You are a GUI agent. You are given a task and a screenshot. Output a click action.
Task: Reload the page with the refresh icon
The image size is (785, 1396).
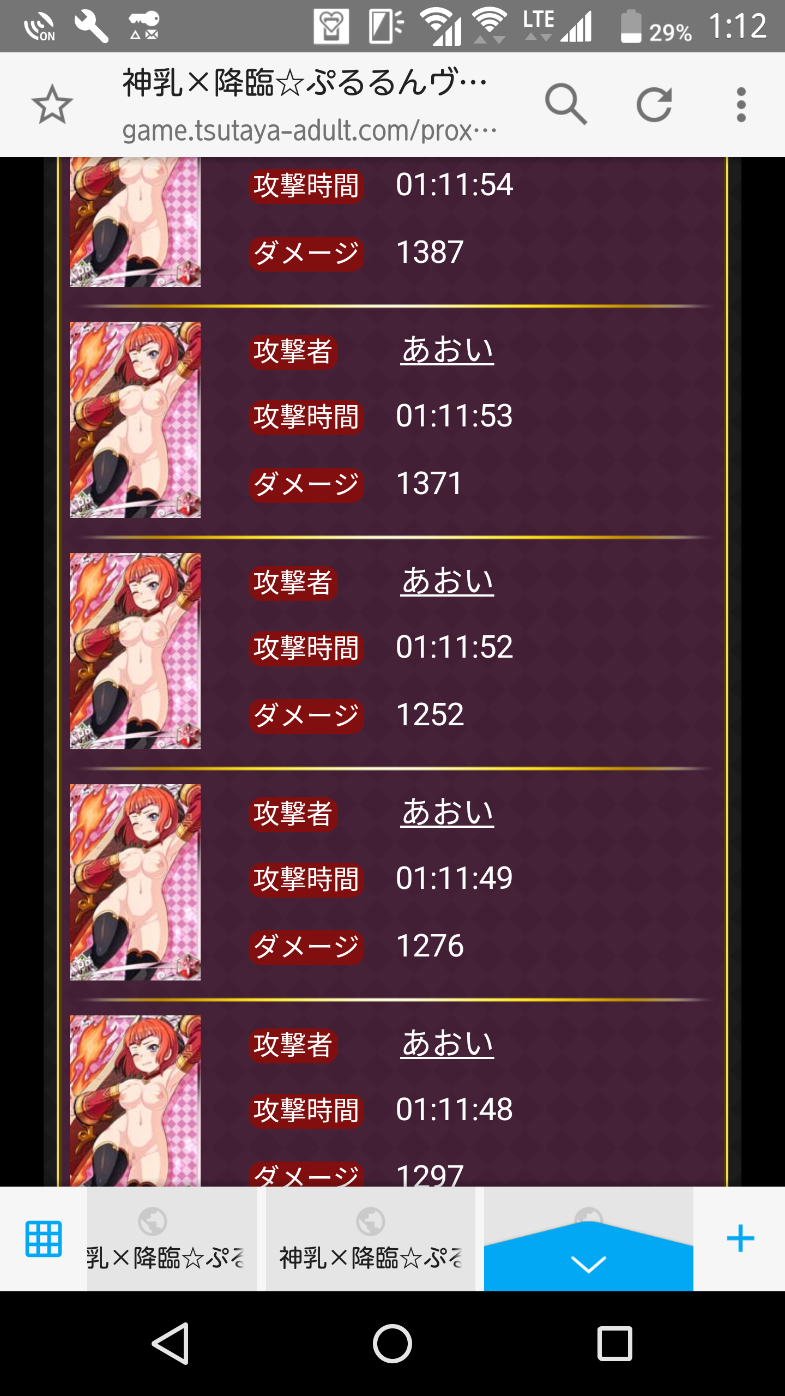coord(654,104)
